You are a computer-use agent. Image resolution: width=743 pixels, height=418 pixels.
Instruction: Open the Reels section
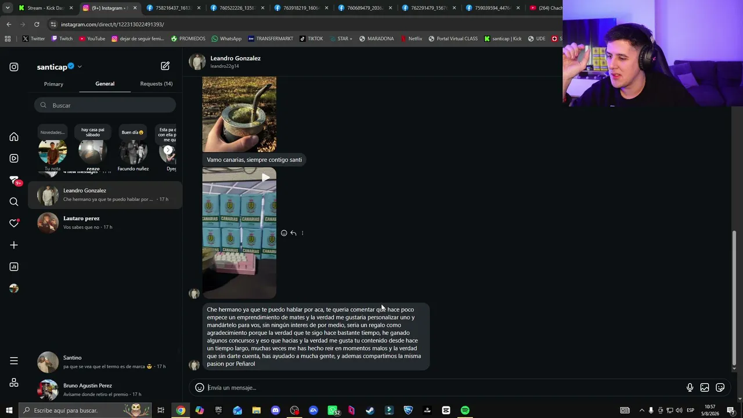click(x=14, y=158)
